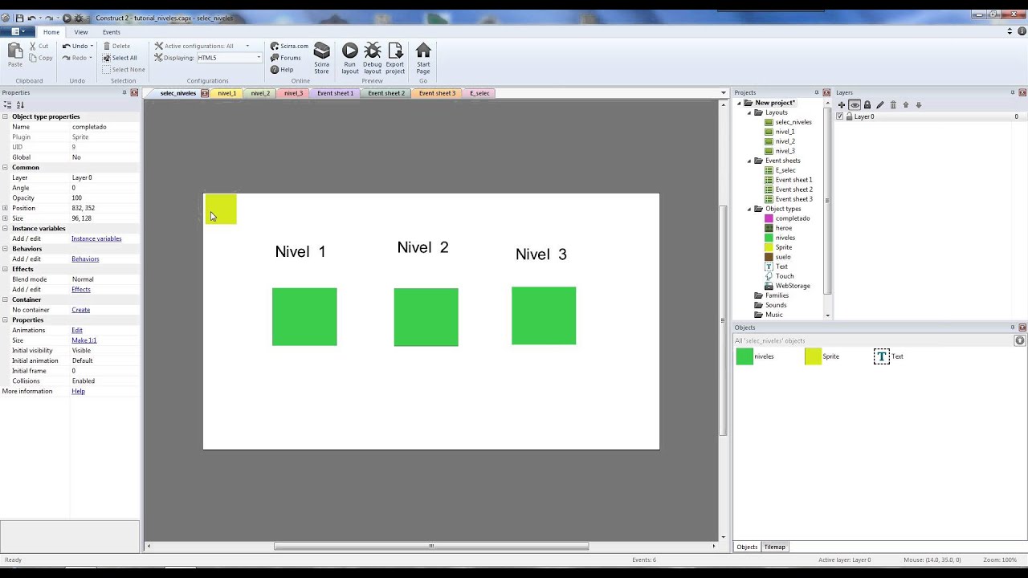
Task: Click Export project icon
Action: 395,51
